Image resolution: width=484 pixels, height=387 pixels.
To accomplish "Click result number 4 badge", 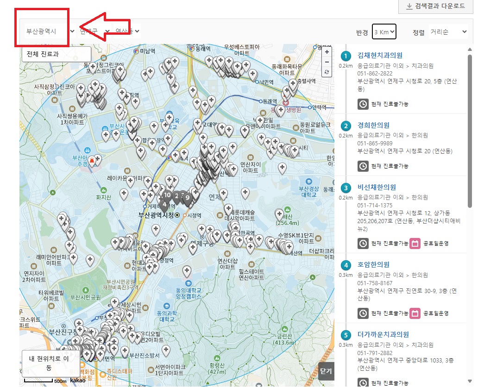I will tap(346, 265).
